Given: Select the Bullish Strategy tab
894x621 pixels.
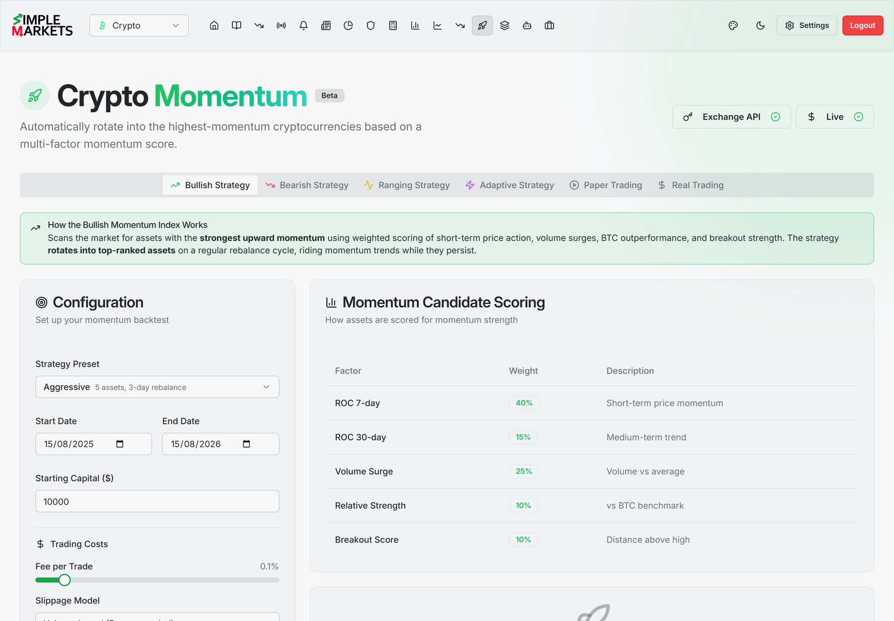Looking at the screenshot, I should pyautogui.click(x=210, y=185).
